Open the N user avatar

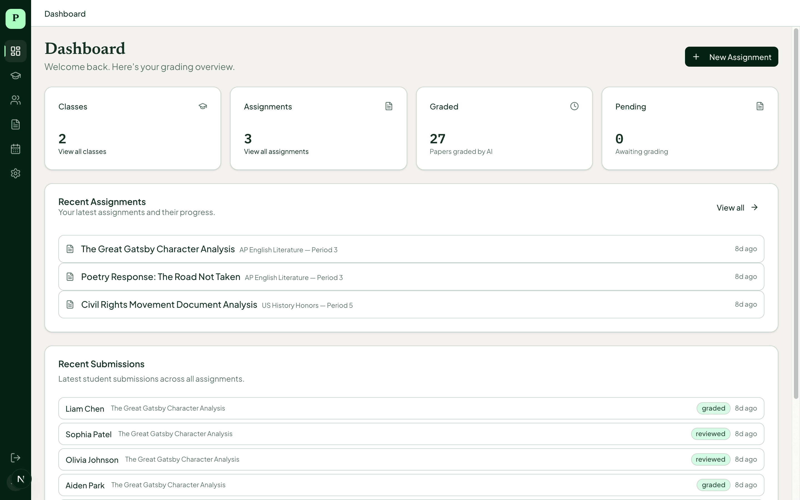(x=21, y=479)
